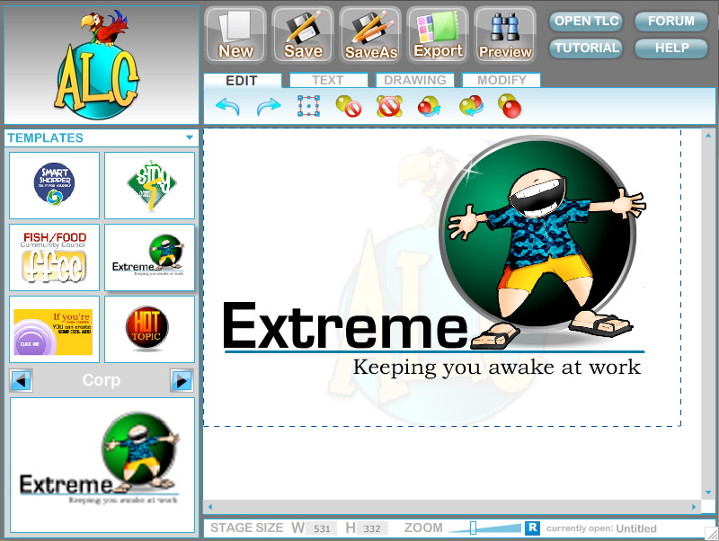Select the yellow 'If you're' ad template
Screen dimensions: 719x541
pyautogui.click(x=54, y=329)
